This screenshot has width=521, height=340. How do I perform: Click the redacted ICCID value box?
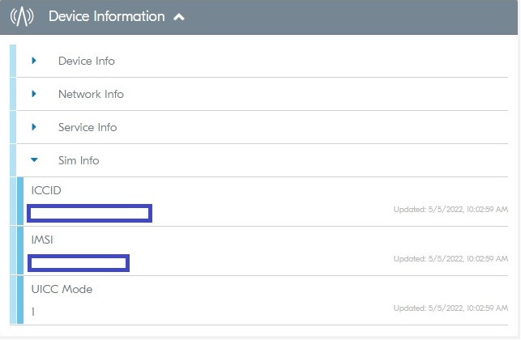90,214
